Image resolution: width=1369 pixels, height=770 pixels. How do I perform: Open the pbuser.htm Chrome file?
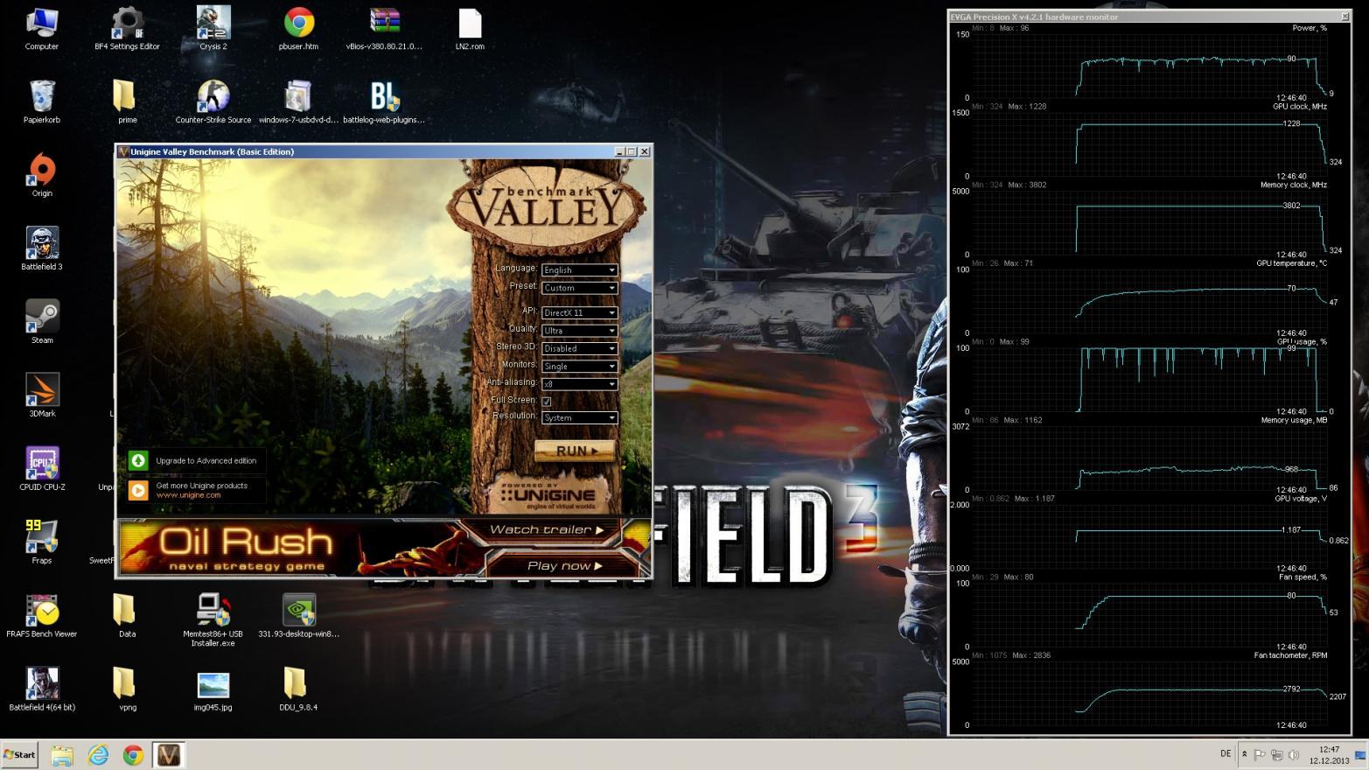tap(298, 28)
